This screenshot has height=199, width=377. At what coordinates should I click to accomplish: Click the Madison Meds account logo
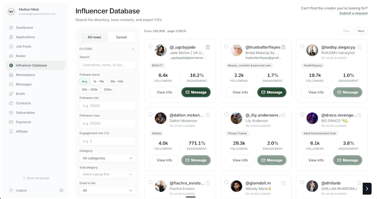click(11, 11)
